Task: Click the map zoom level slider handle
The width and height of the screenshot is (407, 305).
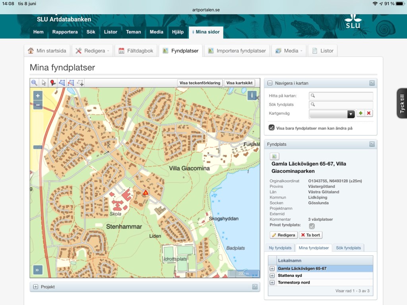Action: coord(38,147)
